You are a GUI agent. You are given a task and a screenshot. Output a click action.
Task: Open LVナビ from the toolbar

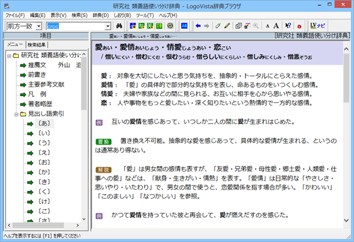[x=318, y=26]
